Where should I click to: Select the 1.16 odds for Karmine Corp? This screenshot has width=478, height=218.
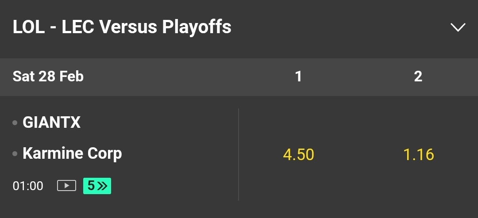418,155
